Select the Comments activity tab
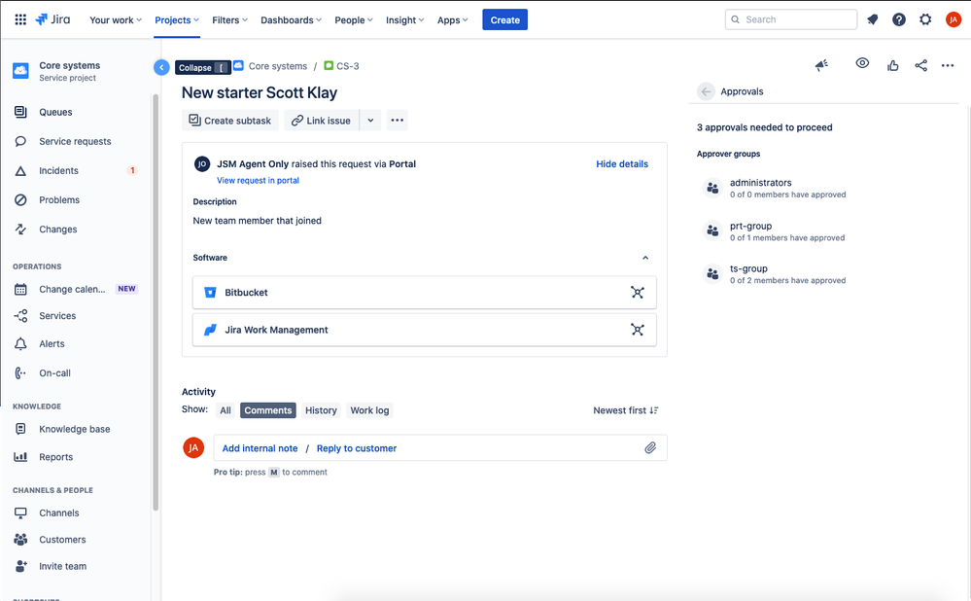 click(x=267, y=410)
